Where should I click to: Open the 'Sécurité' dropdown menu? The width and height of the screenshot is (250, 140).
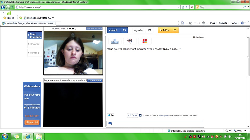224,23
